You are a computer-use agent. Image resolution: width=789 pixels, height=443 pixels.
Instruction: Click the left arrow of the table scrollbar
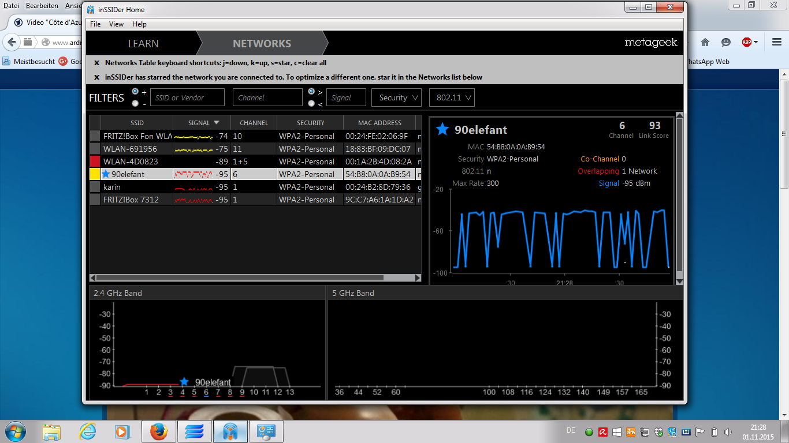tap(92, 278)
